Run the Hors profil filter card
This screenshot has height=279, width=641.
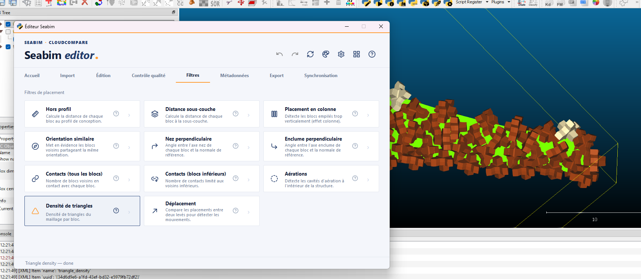pyautogui.click(x=82, y=114)
